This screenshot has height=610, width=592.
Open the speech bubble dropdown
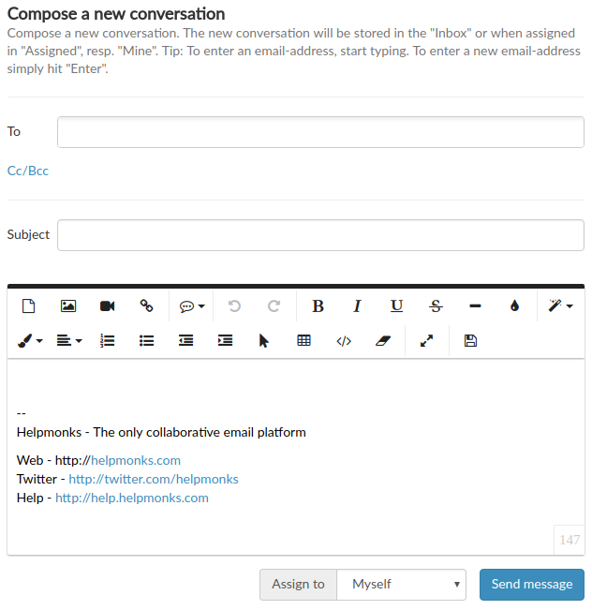pyautogui.click(x=192, y=305)
